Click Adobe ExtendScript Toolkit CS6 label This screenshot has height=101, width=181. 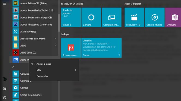(x=37, y=11)
